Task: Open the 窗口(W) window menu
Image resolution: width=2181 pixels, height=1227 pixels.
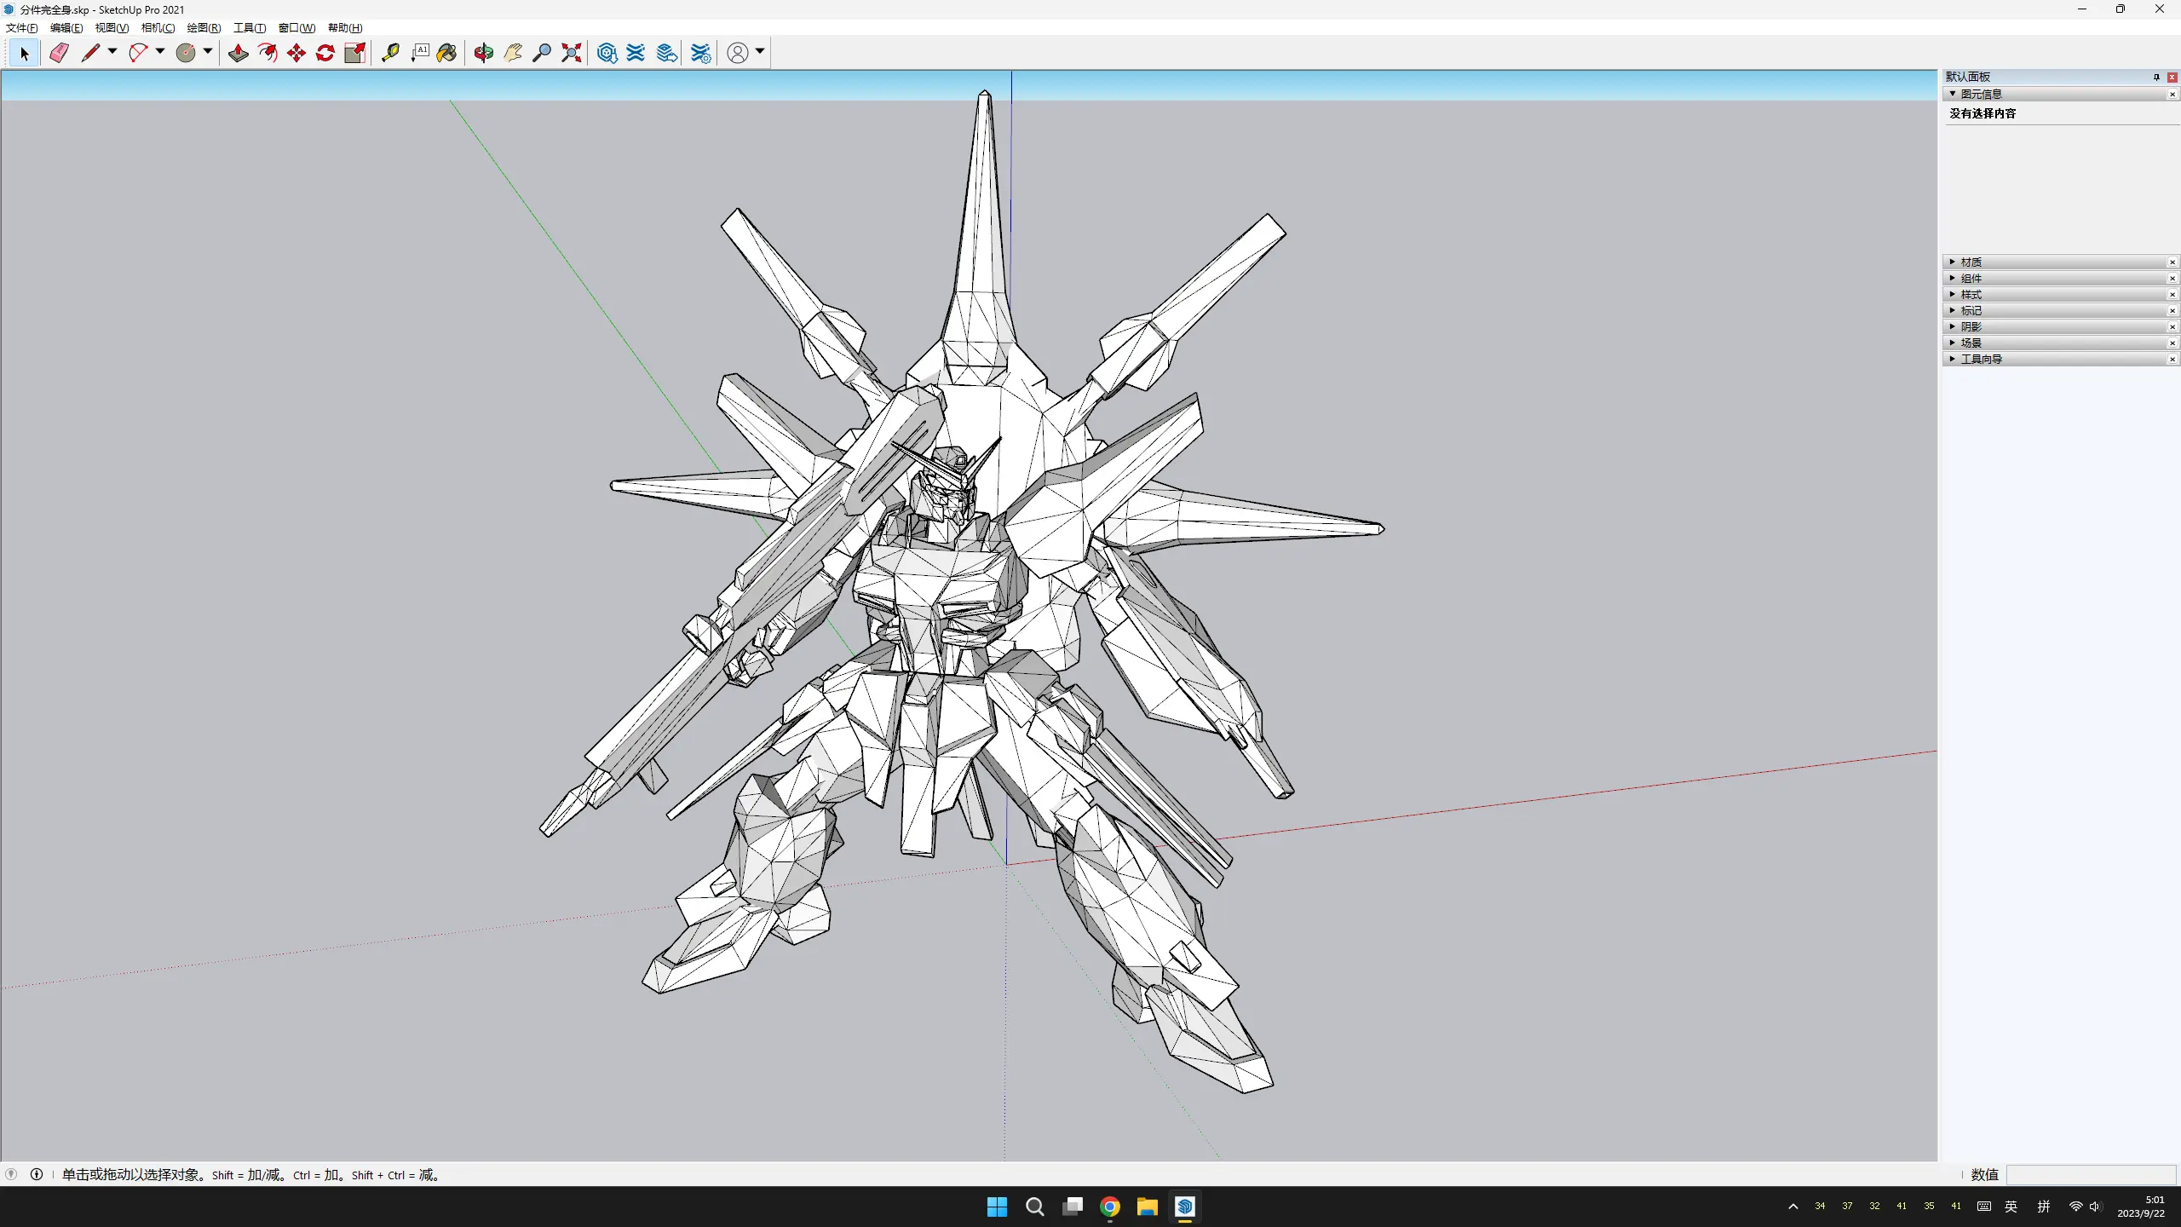Action: [x=296, y=28]
